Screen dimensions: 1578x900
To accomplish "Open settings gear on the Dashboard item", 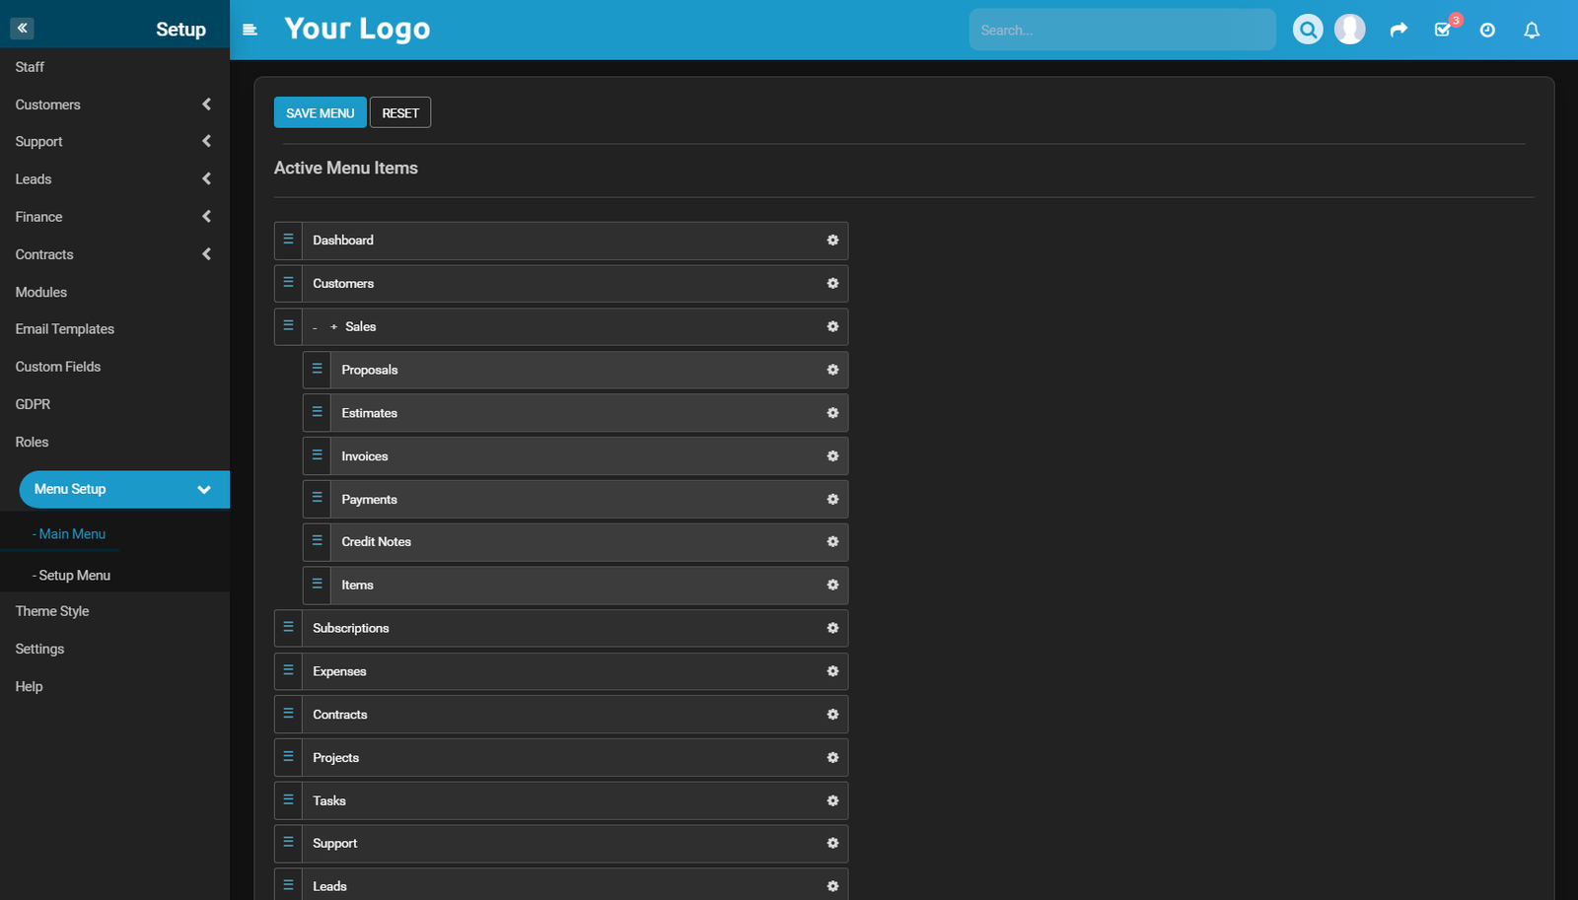I will 831,240.
